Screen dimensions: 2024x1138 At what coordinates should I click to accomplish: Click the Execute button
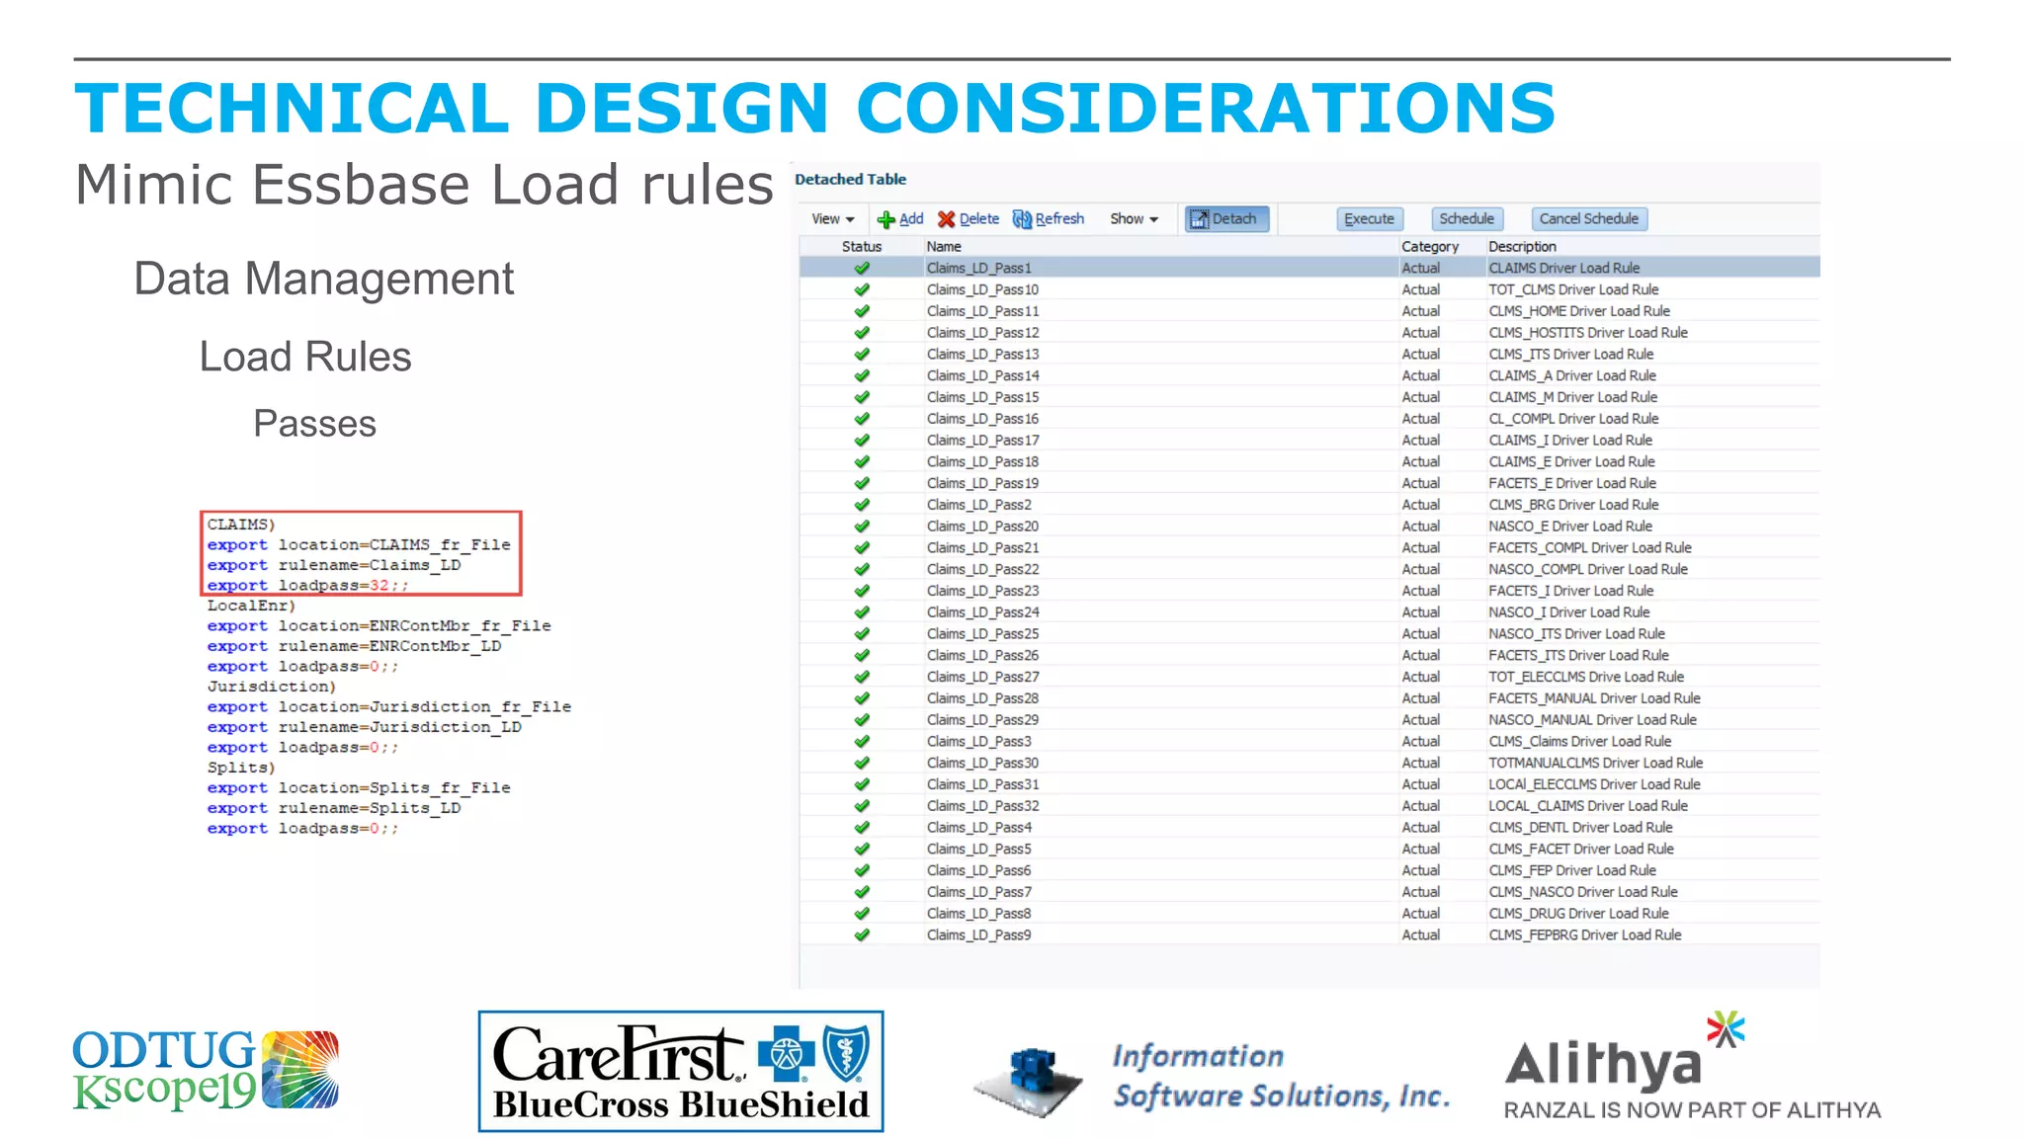pyautogui.click(x=1369, y=219)
